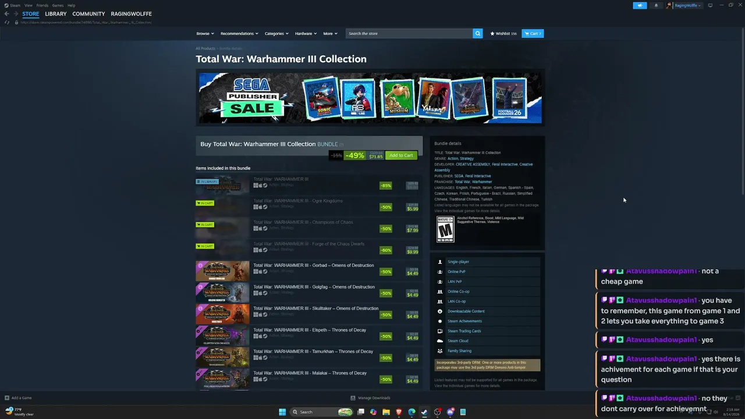Screen dimensions: 745x419
Task: Click the Add a Game plus icon
Action: [x=7, y=398]
